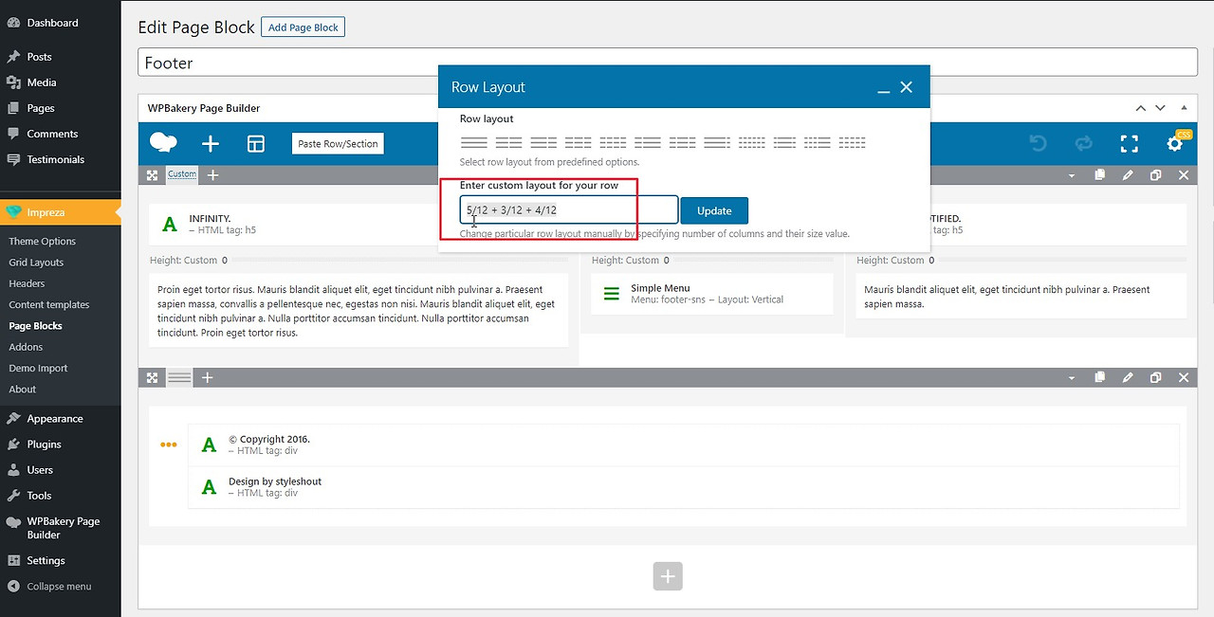
Task: Click the orange dots inner row handle
Action: (169, 445)
